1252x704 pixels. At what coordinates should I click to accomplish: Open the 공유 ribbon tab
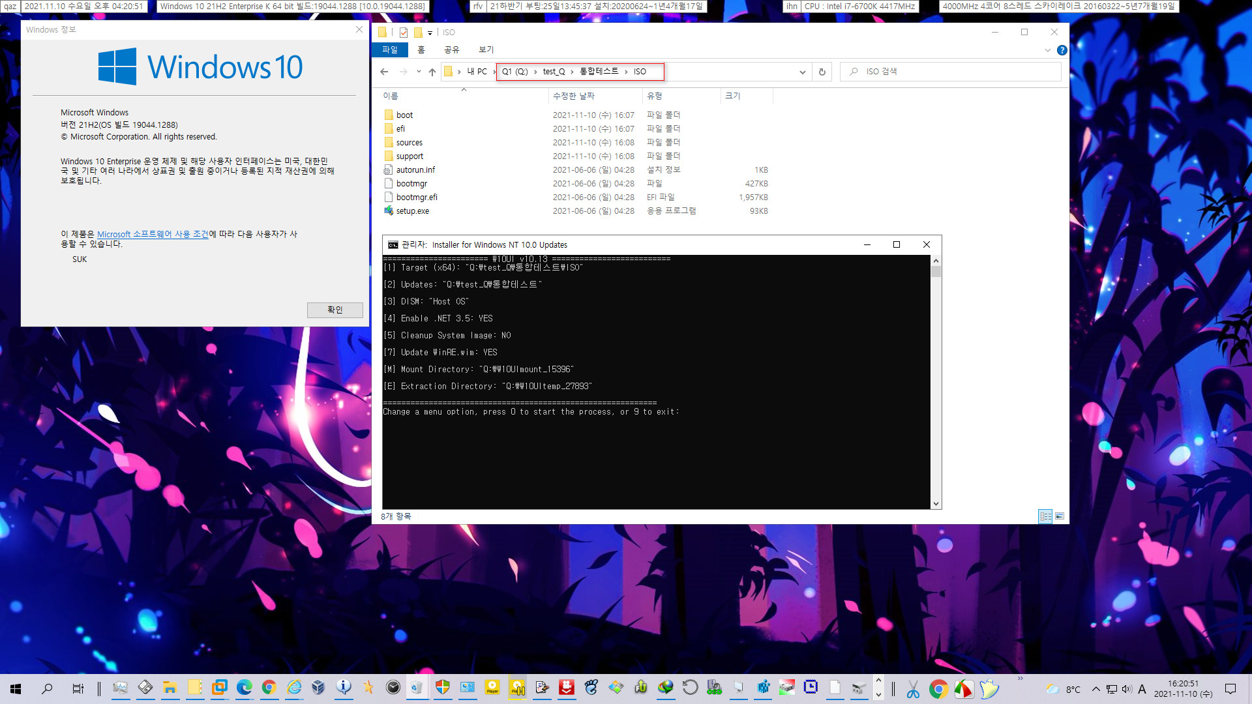click(451, 50)
